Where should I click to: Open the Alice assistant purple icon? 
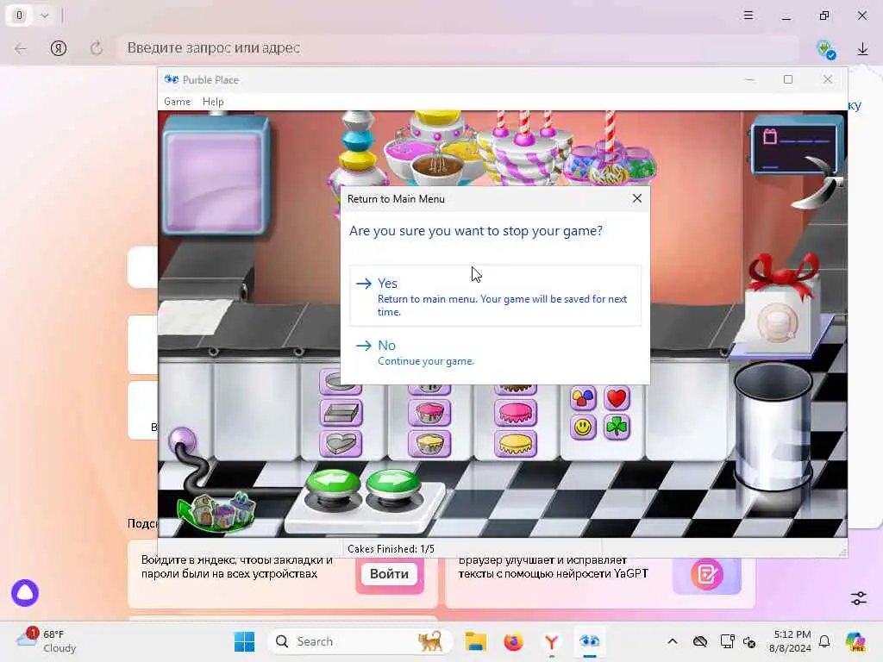click(25, 593)
